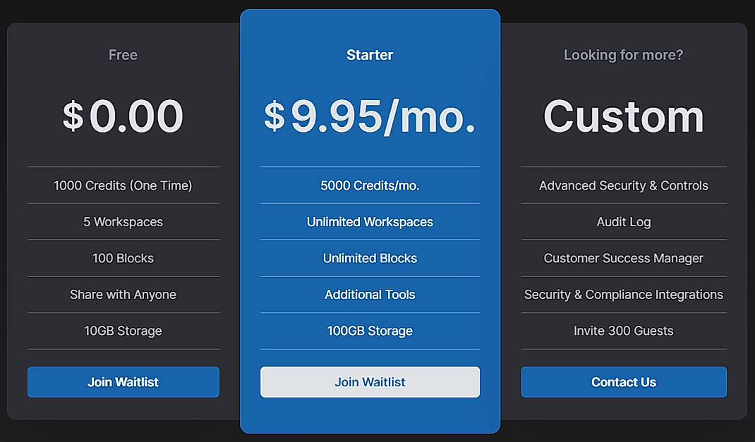This screenshot has height=442, width=755.
Task: Click the Looking for more? heading
Action: (623, 54)
